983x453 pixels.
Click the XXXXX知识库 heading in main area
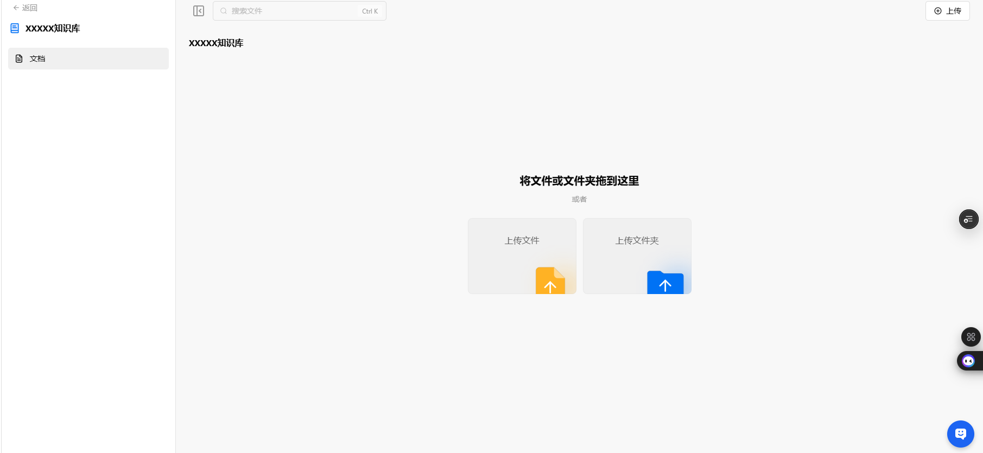pos(216,43)
